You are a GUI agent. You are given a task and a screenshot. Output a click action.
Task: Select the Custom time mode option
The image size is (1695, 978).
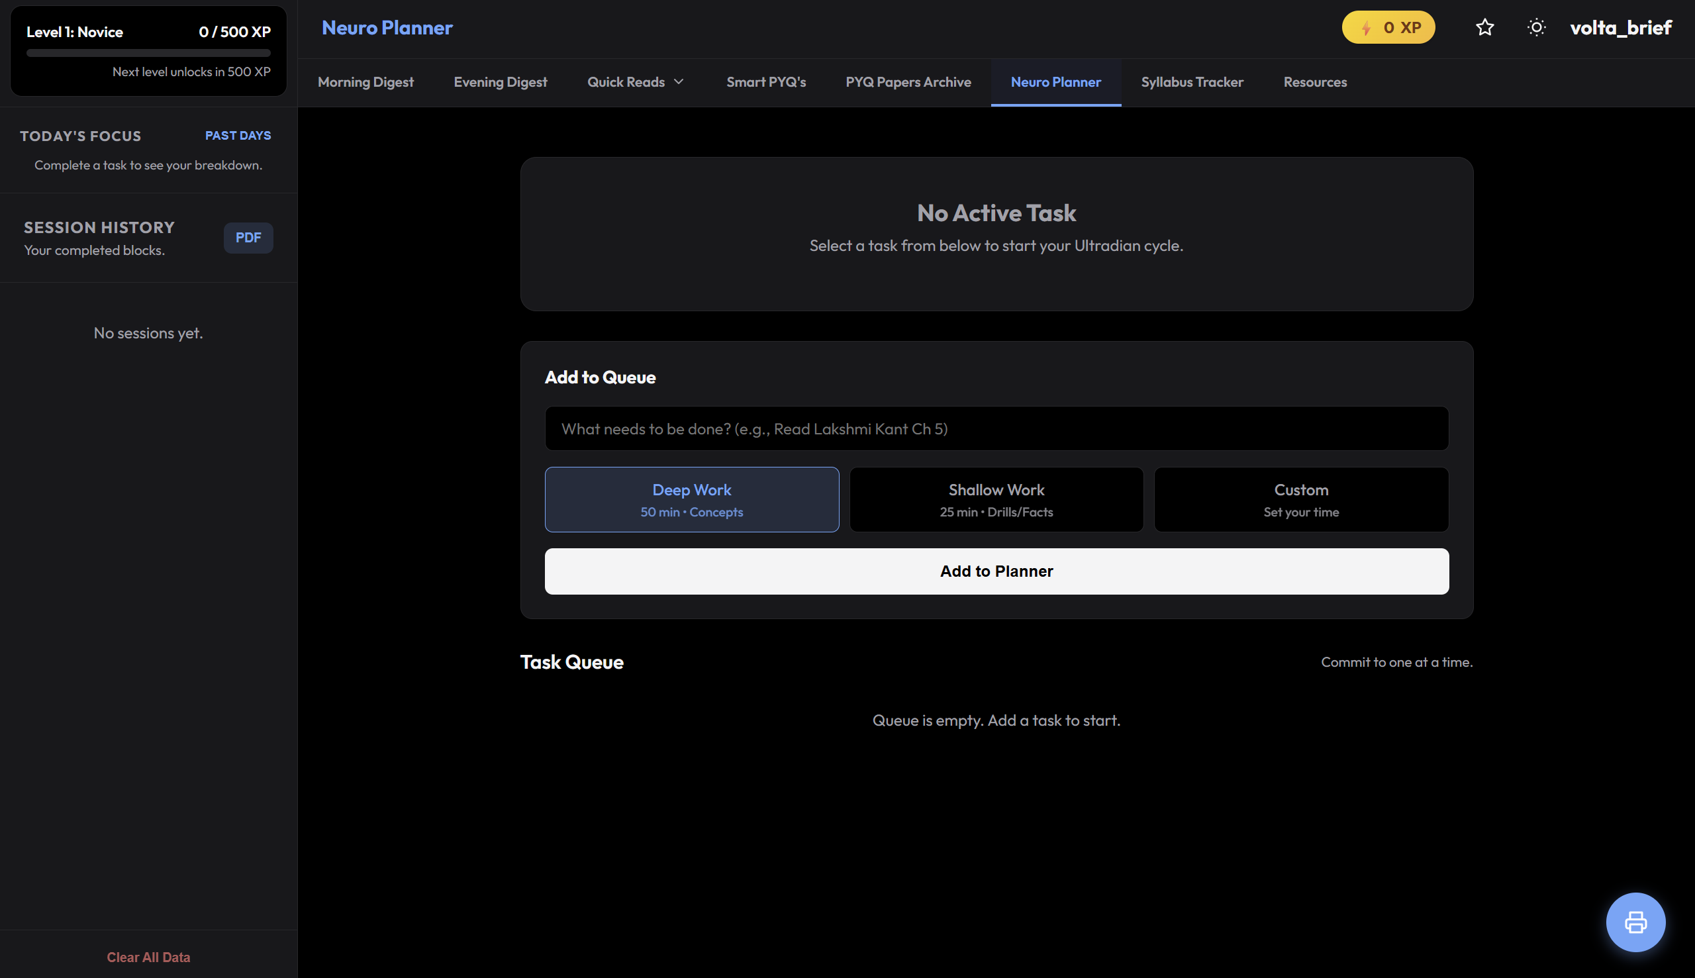coord(1300,500)
